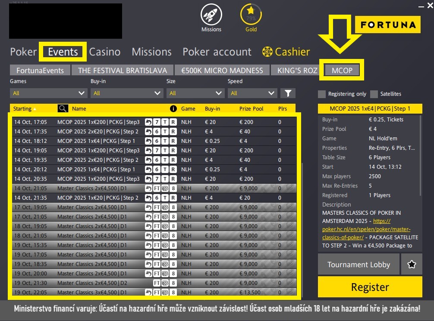Enable the Registering only checkbox
This screenshot has height=321, width=434.
click(322, 94)
